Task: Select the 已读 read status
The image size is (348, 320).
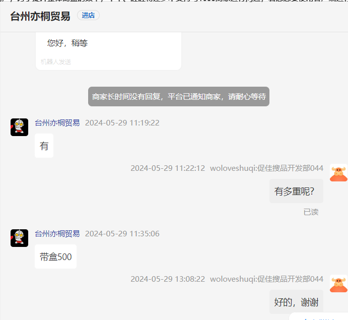Action: pyautogui.click(x=311, y=212)
